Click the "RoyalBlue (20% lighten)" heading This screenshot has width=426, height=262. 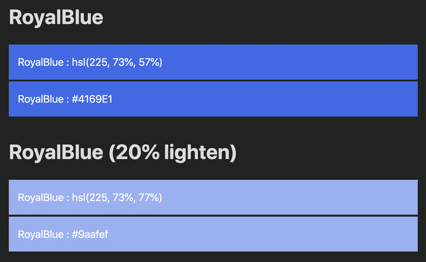click(x=122, y=152)
